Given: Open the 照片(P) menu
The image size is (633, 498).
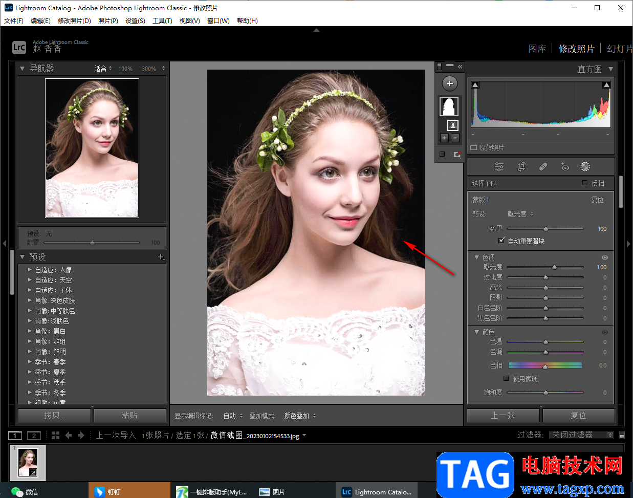Looking at the screenshot, I should [x=108, y=21].
